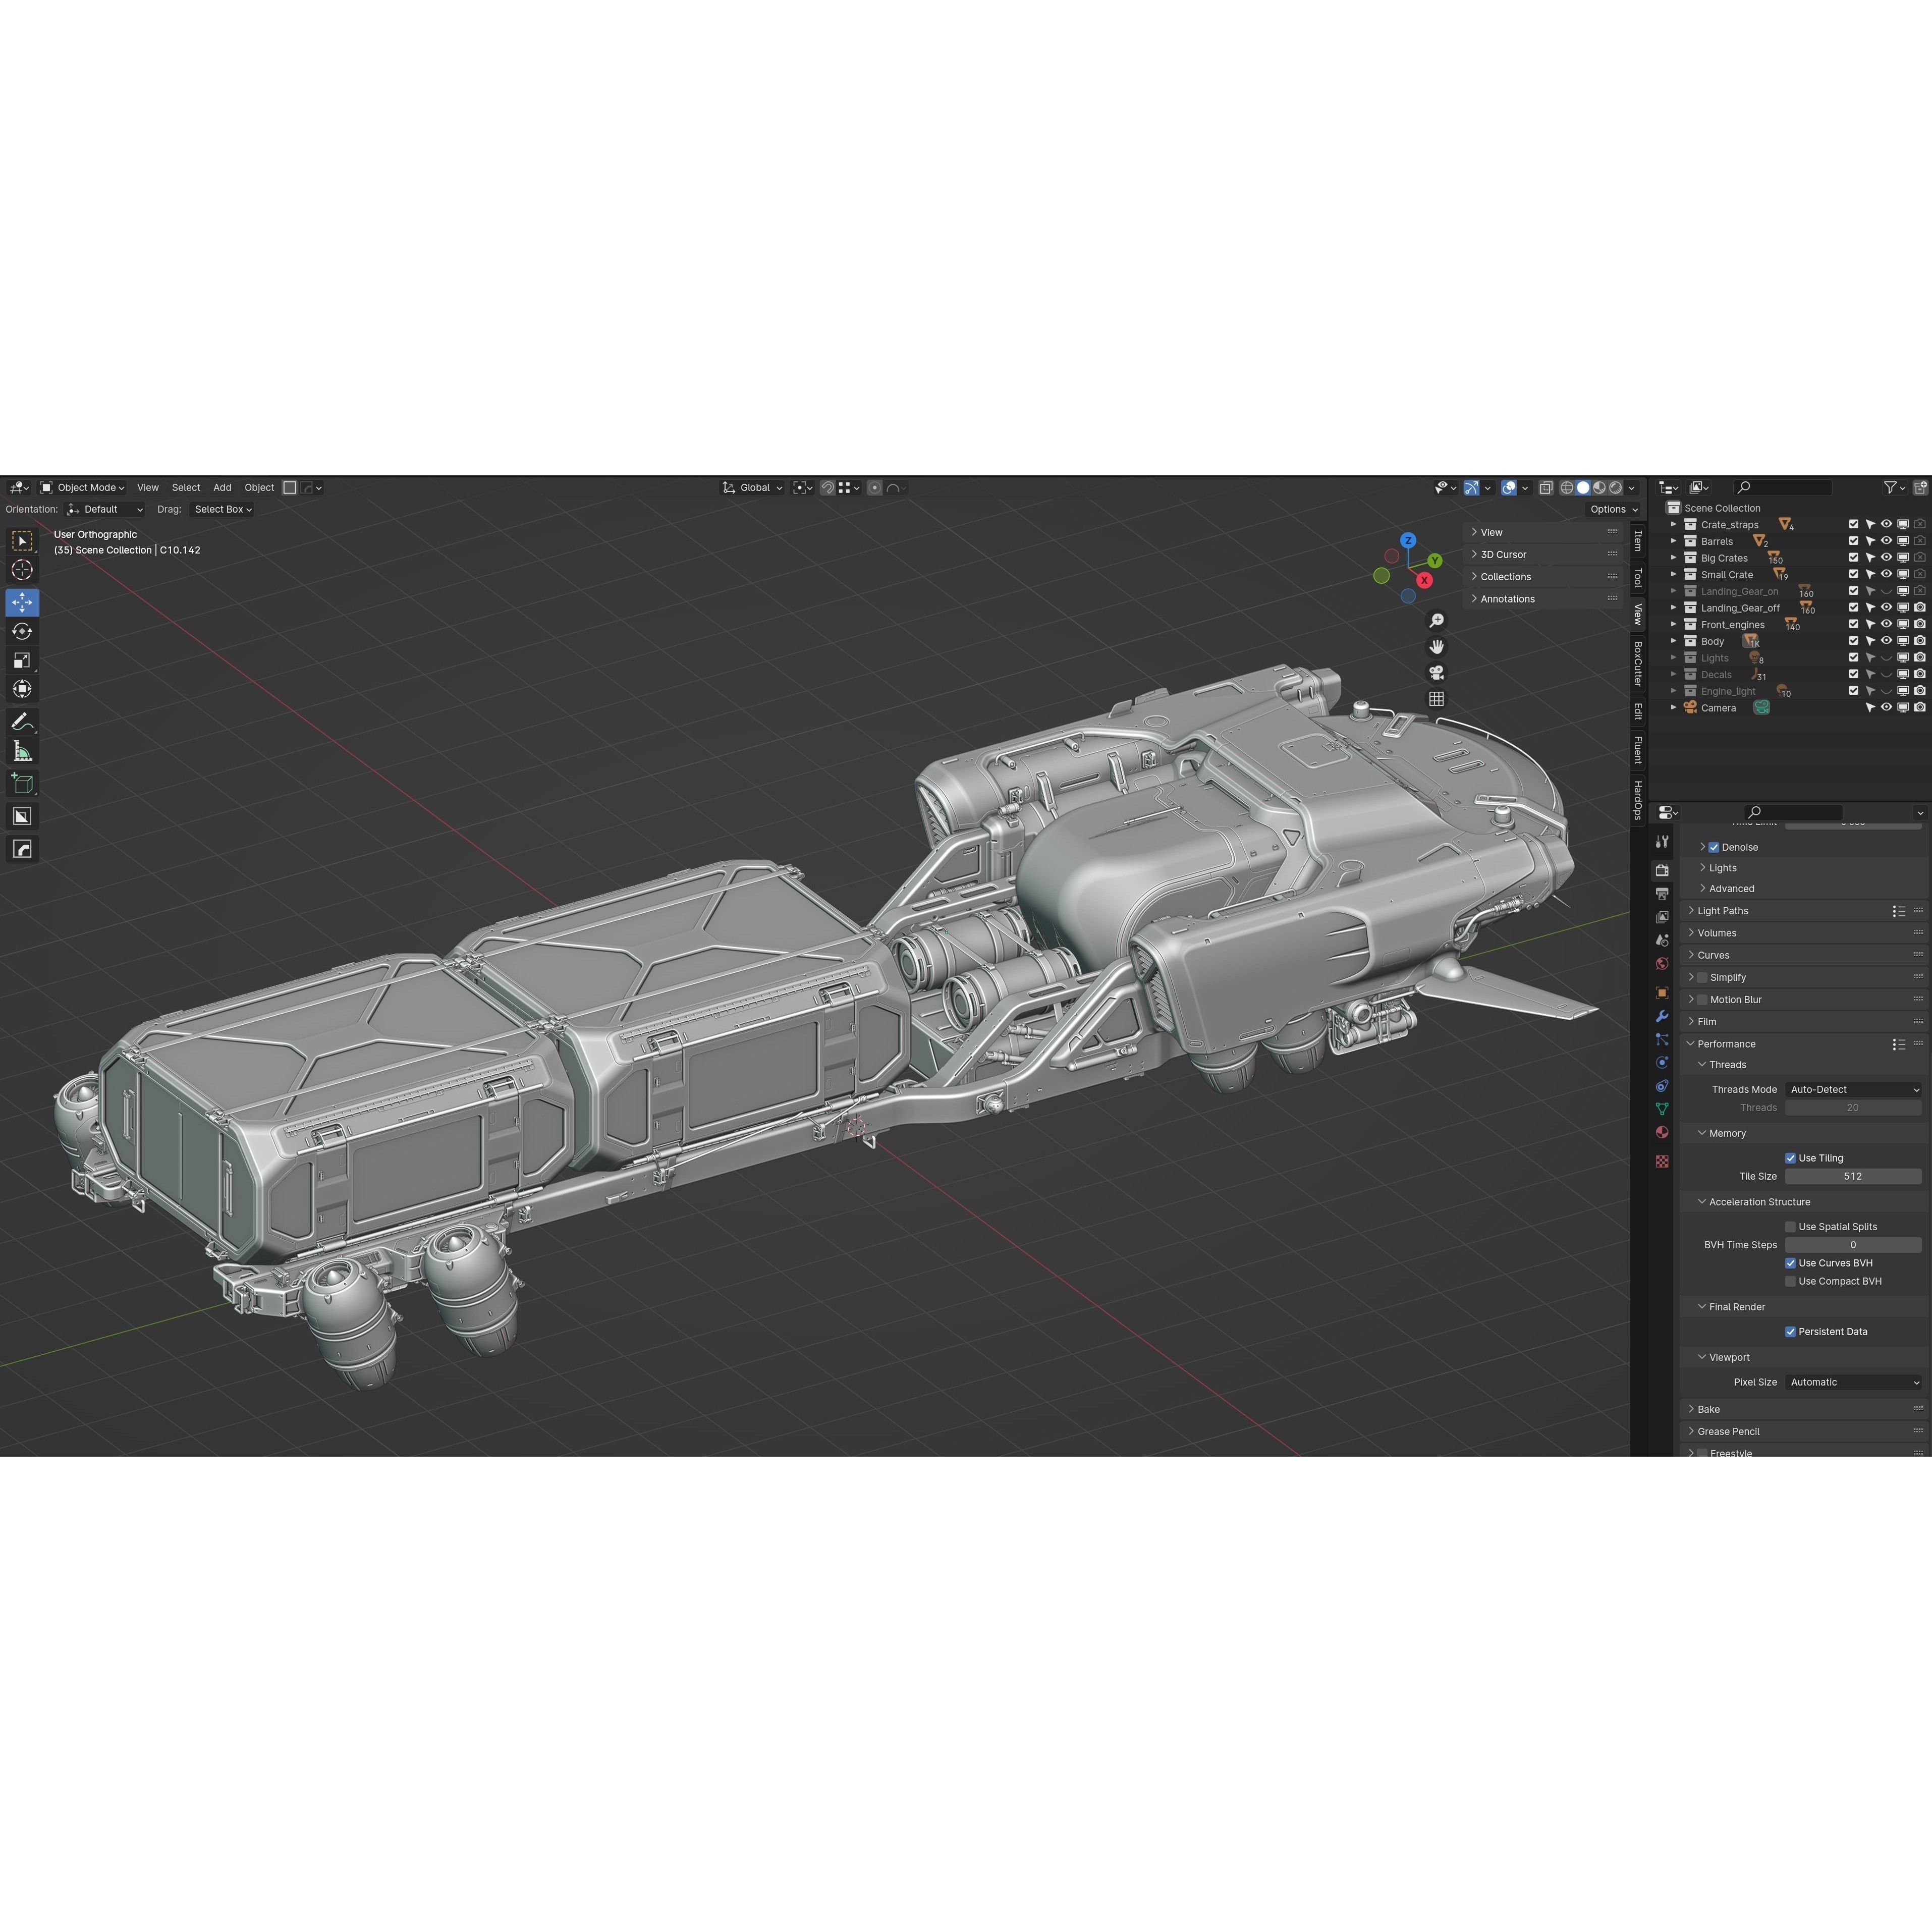The height and width of the screenshot is (1932, 1932).
Task: Open the Modifier Properties wrench tab
Action: 1663,1016
